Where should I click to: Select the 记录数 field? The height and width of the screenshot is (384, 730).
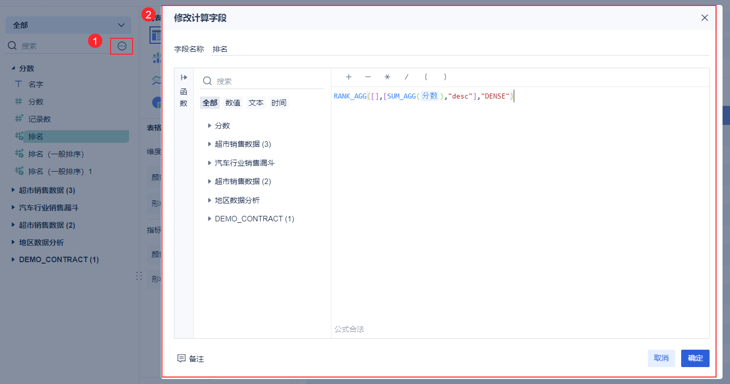point(40,119)
